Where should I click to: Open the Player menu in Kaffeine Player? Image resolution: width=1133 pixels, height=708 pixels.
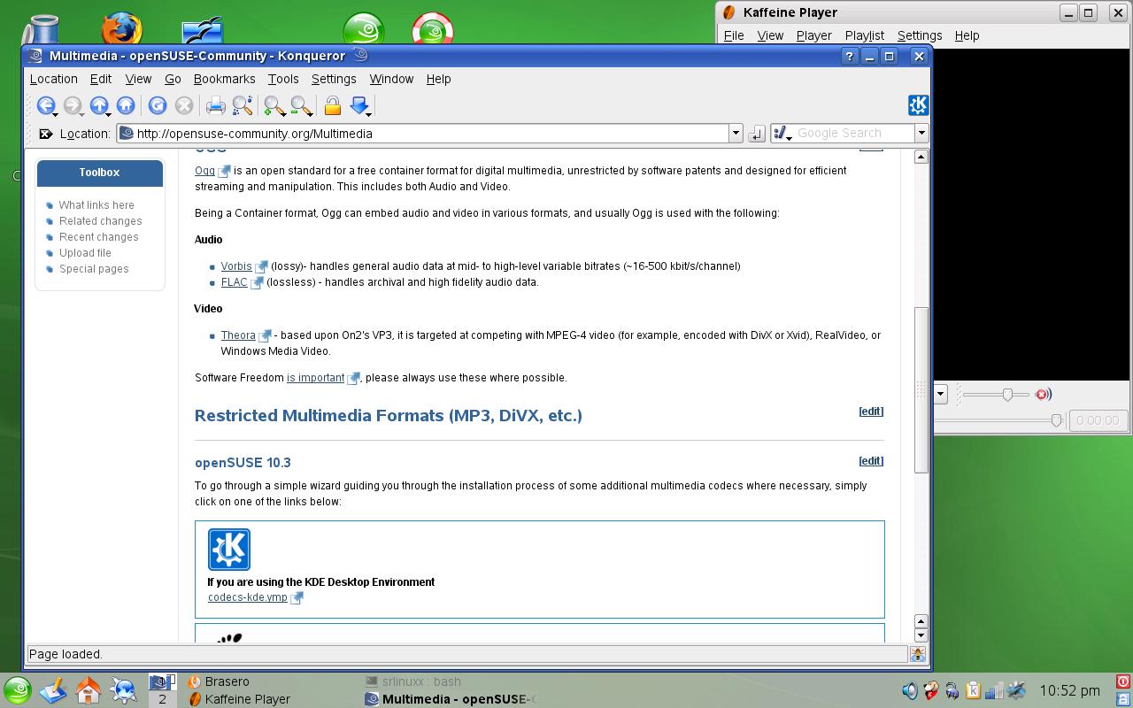tap(813, 35)
